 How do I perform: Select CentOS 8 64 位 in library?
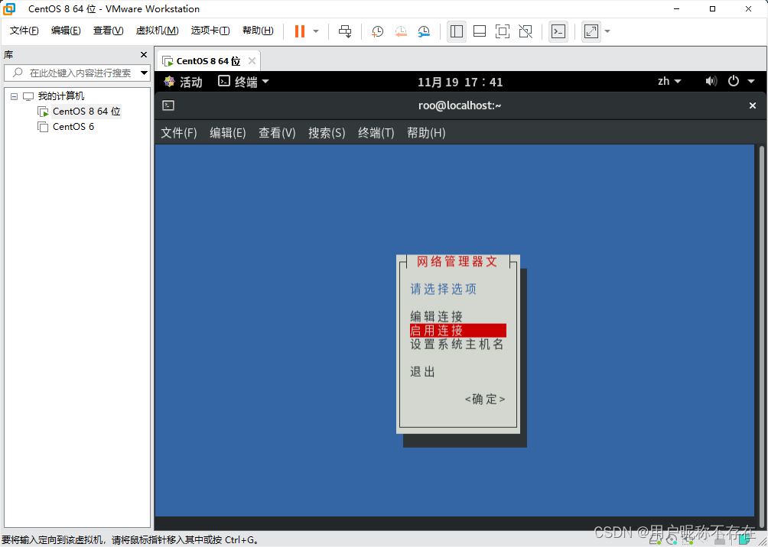pos(86,112)
